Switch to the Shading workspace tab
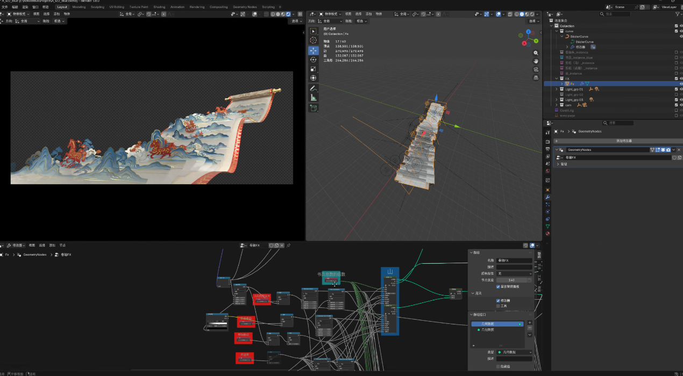Screen dimensions: 683x376 click(159, 7)
